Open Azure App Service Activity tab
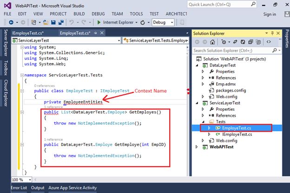290x193 pixels. (72, 187)
